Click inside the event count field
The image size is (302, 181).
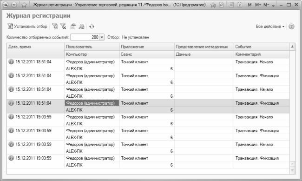(x=85, y=37)
